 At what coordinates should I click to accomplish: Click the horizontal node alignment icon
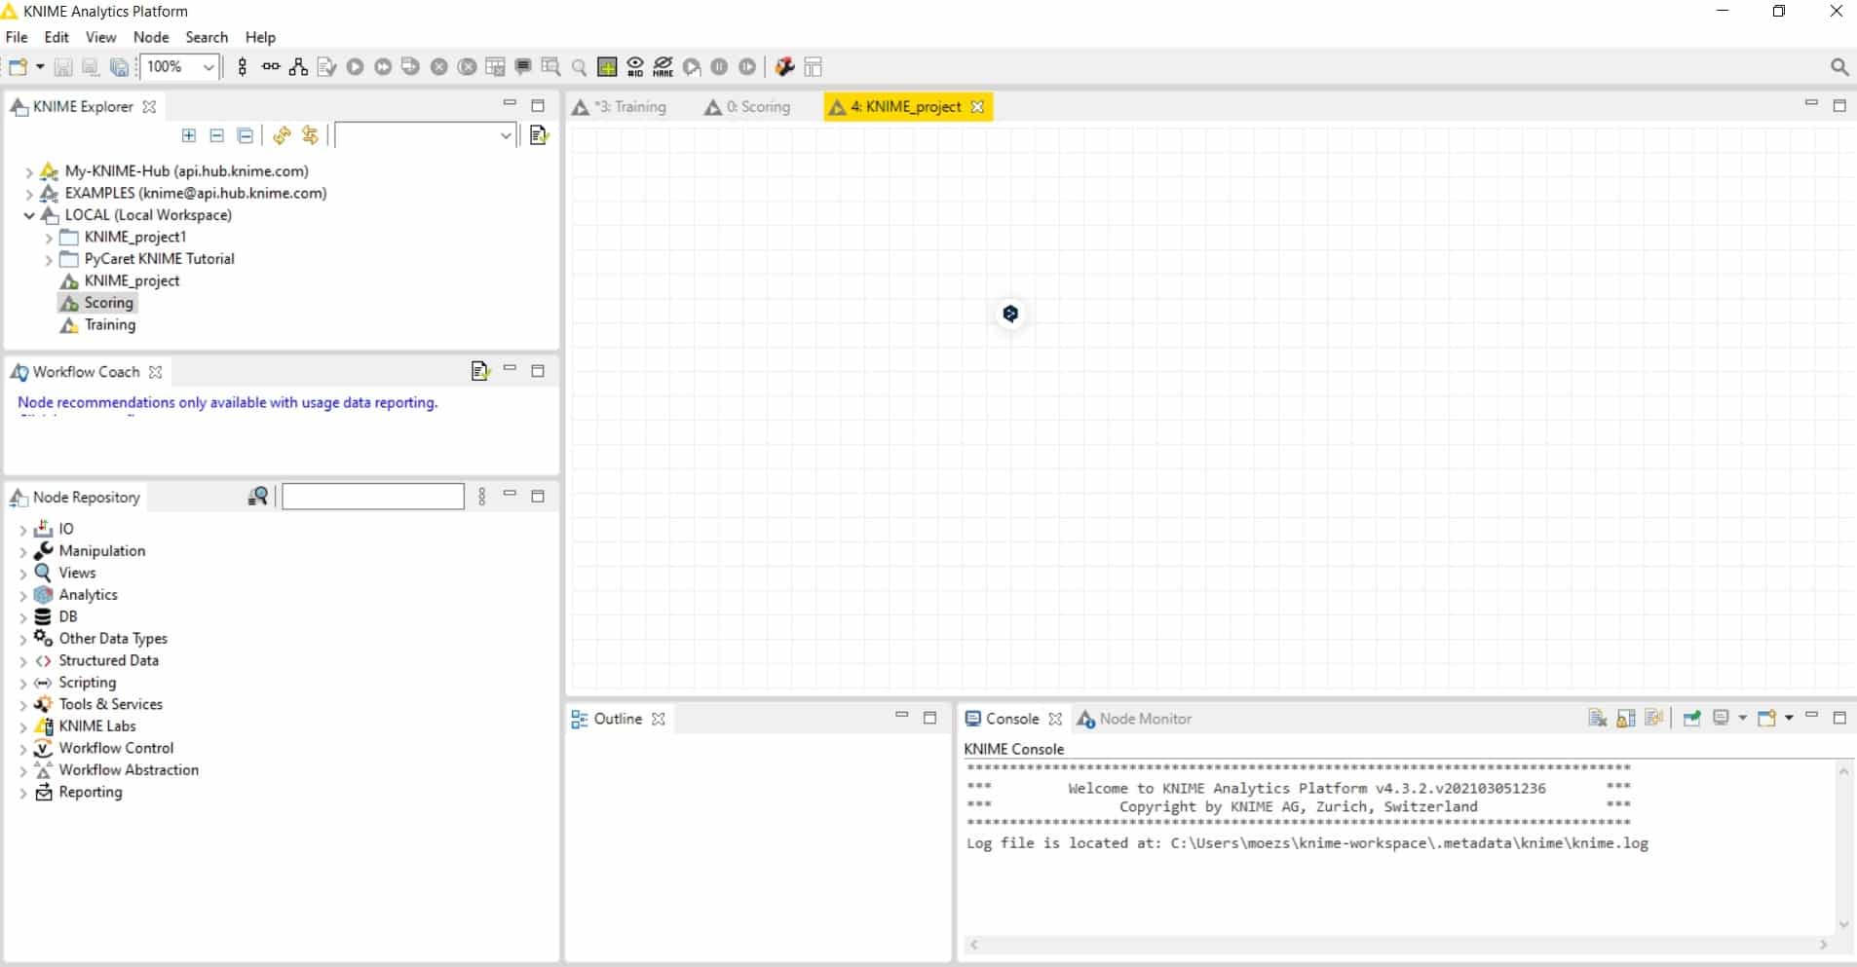click(x=271, y=67)
